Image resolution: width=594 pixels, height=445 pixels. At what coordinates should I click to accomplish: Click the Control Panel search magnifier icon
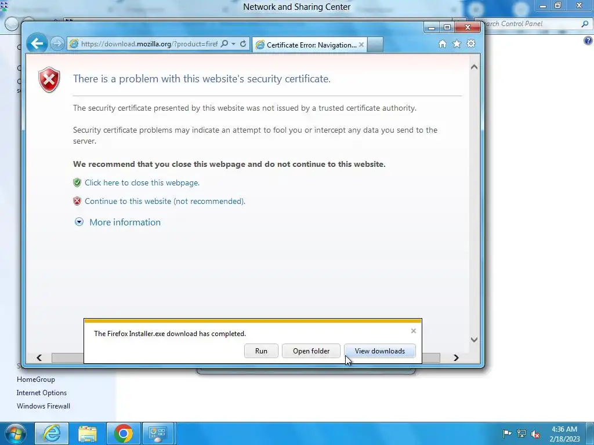585,24
